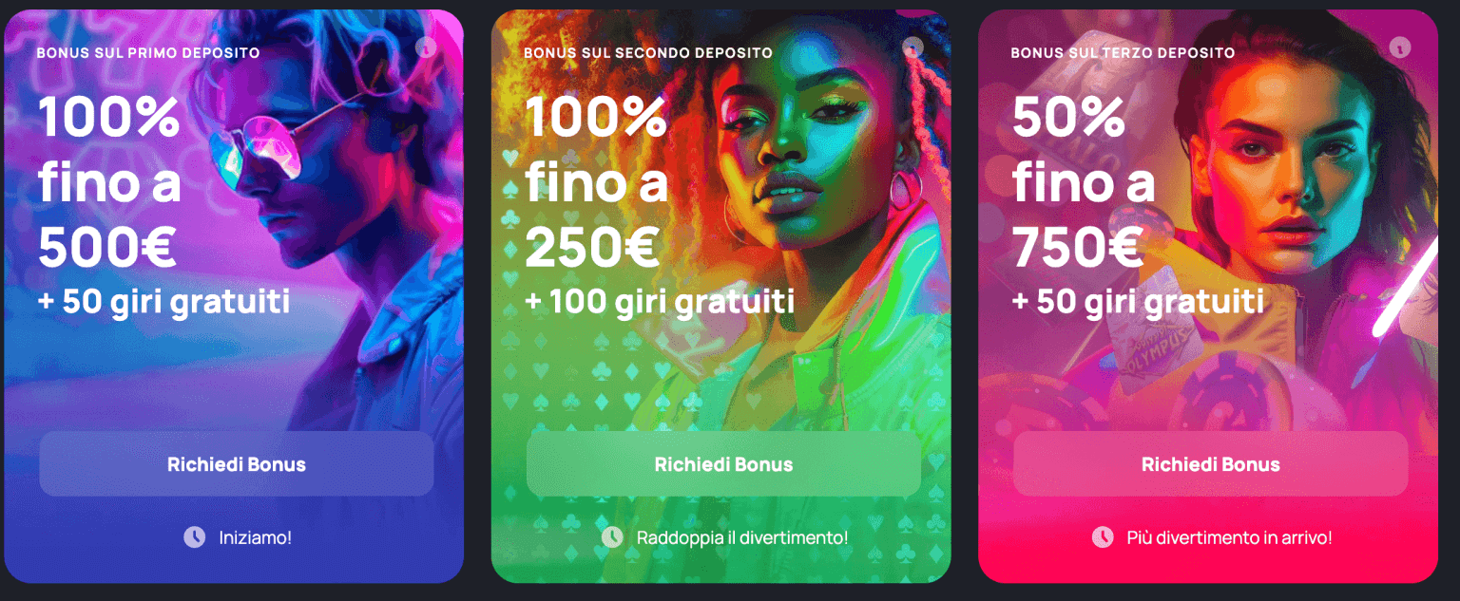Select Richiedi Bonus on secondo deposito card
Screen dimensions: 1460x601
(723, 464)
